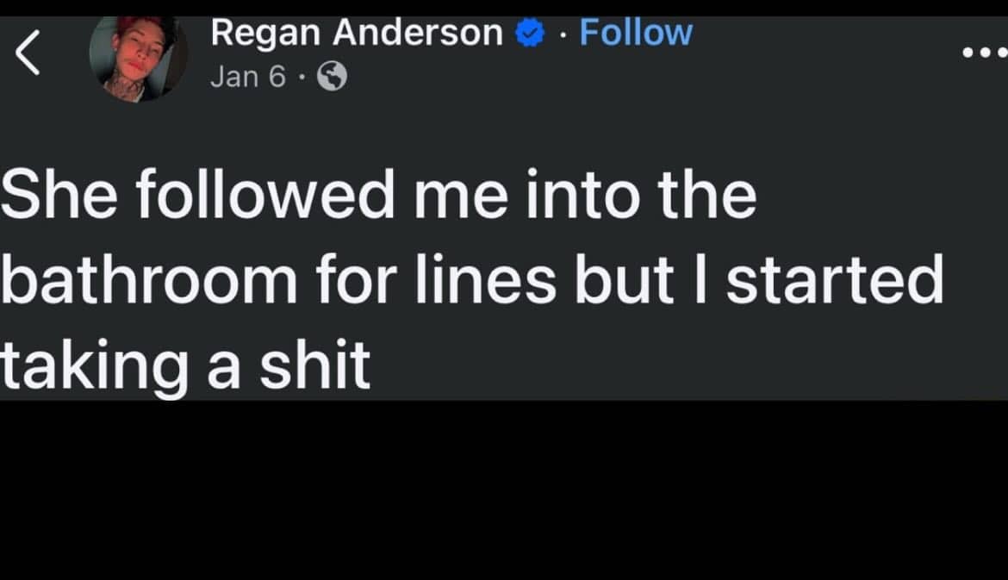Click the globe public audience icon
Image resolution: width=1008 pixels, height=580 pixels.
click(x=333, y=78)
